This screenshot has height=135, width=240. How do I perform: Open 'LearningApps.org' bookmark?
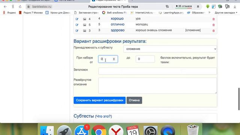coord(171,13)
